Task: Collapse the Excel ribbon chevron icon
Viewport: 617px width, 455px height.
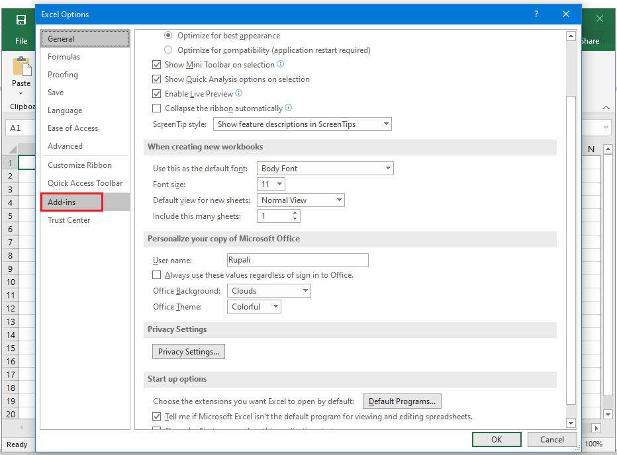Action: [606, 107]
